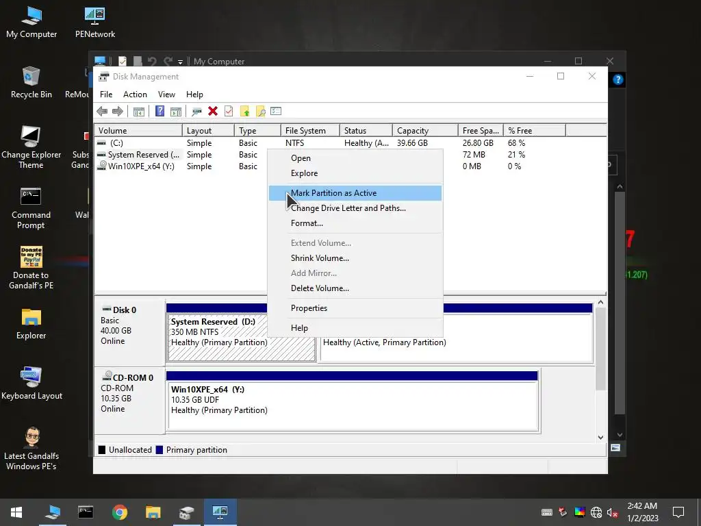This screenshot has height=526, width=701.
Task: Open the View menu
Action: pyautogui.click(x=166, y=95)
